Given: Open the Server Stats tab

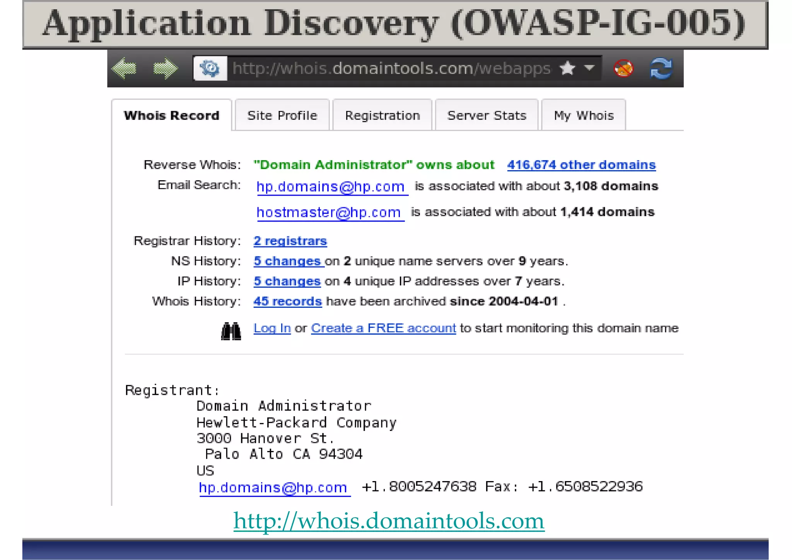Looking at the screenshot, I should (487, 115).
